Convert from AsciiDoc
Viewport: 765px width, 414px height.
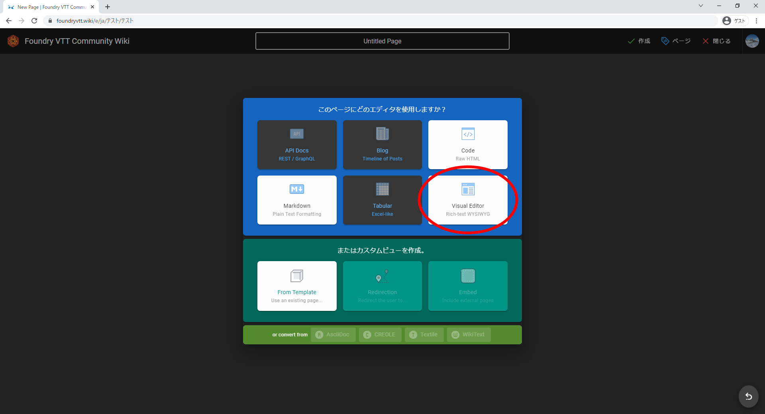333,335
